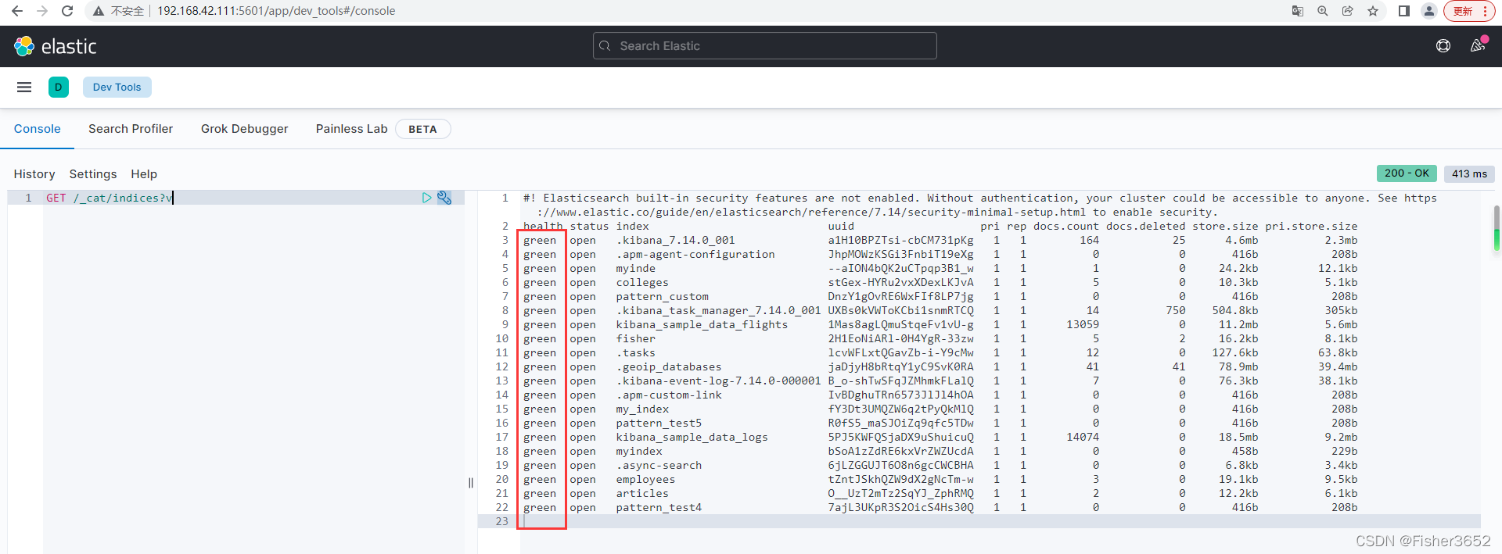Screen dimensions: 1502x554
Task: Open the translate page icon
Action: pos(1298,11)
